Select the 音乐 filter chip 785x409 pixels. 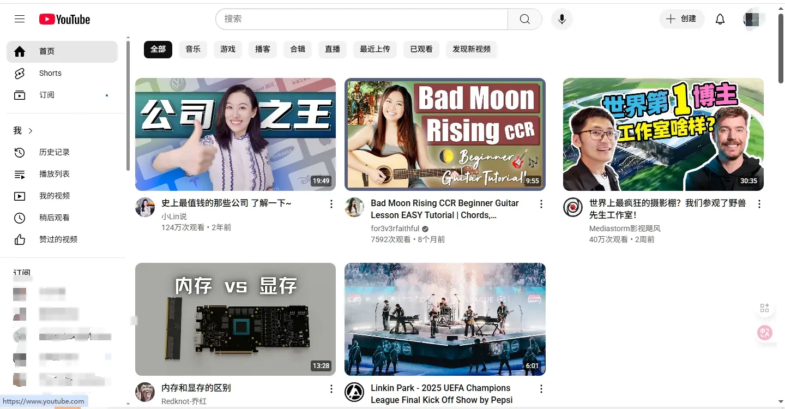coord(193,49)
